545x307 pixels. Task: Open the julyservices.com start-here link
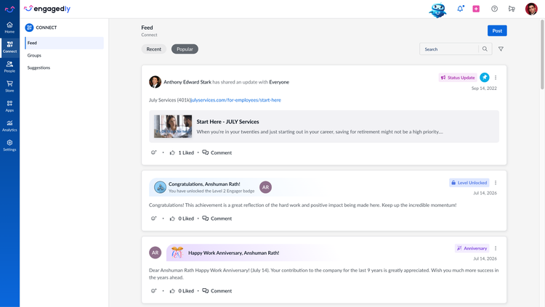click(235, 100)
